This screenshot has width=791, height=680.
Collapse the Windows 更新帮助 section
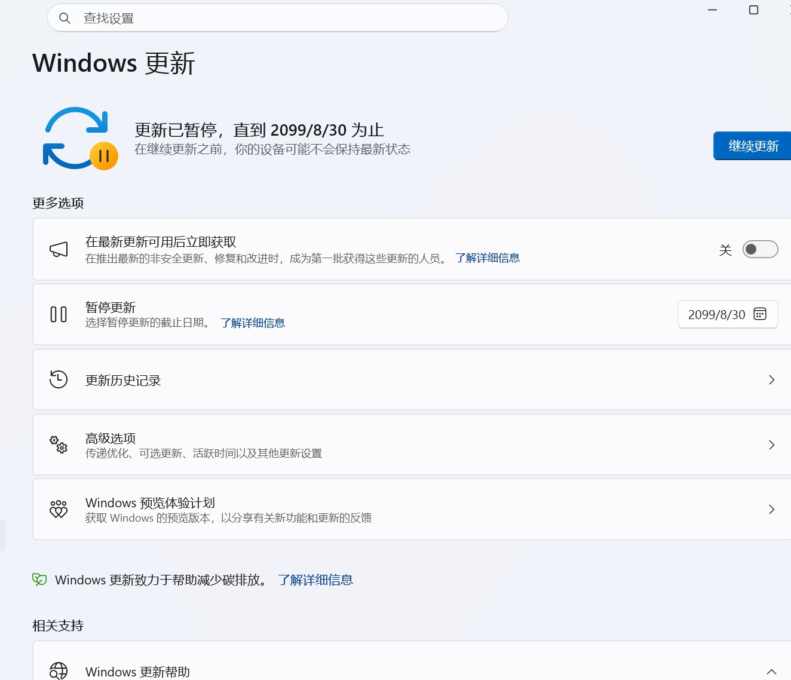[771, 672]
